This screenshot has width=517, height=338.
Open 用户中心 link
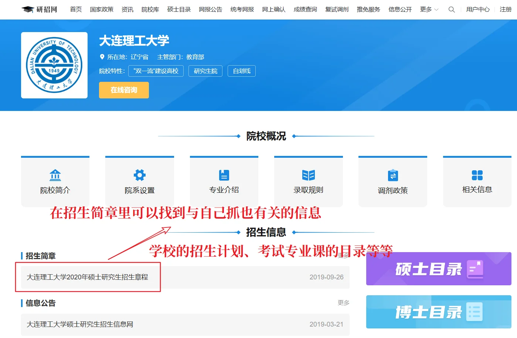(478, 10)
